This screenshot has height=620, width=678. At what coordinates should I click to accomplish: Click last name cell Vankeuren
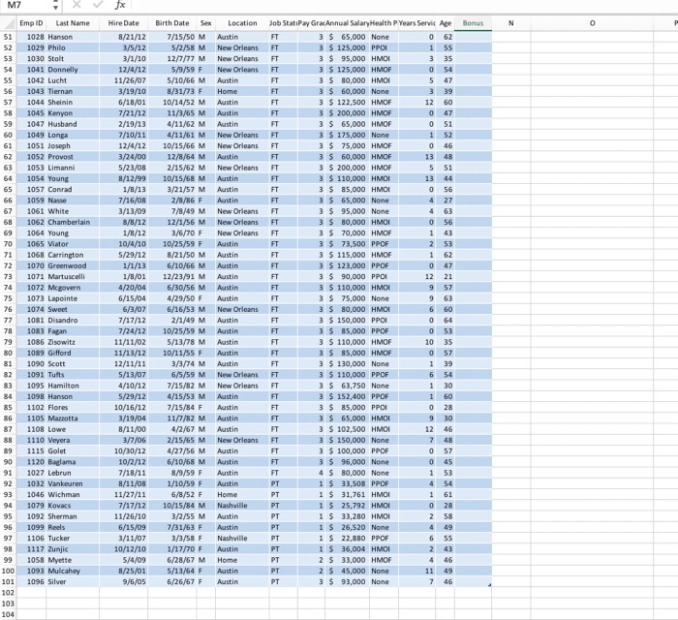click(x=73, y=483)
